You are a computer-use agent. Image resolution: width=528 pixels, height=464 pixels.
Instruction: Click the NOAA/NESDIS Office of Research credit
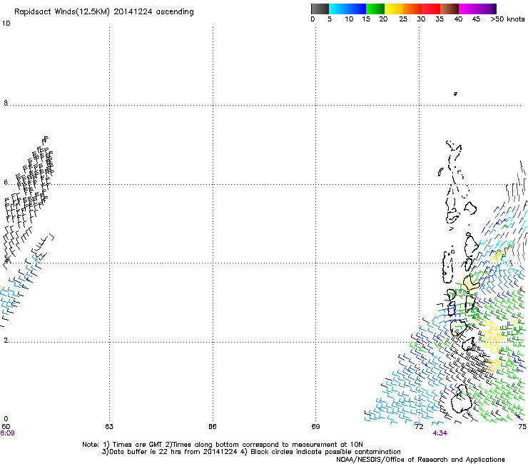click(x=420, y=459)
